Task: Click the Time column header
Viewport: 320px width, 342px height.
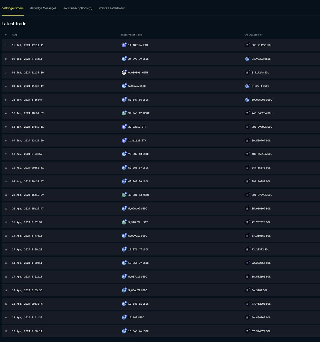Action: tap(14, 35)
